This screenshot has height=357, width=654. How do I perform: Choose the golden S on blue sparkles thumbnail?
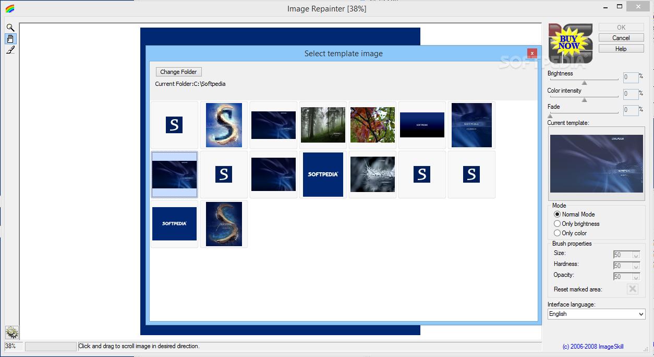pyautogui.click(x=224, y=125)
